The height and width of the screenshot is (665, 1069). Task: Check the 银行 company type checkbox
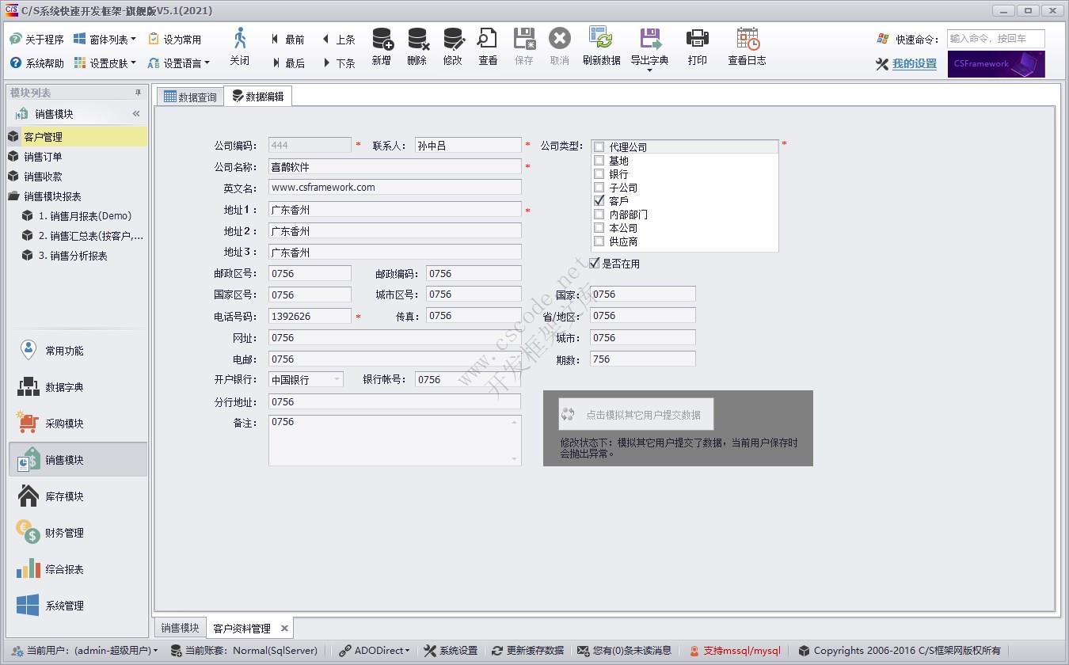599,173
